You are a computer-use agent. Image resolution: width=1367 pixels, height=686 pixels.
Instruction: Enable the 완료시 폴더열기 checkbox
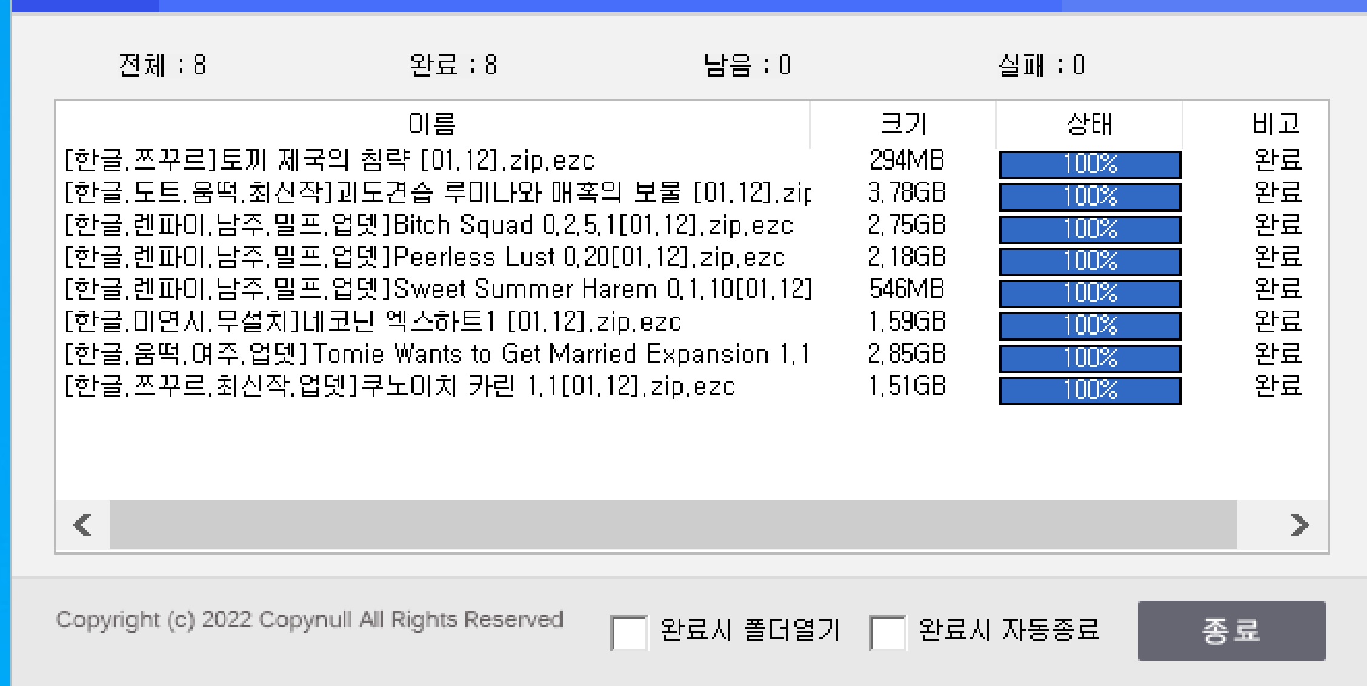click(x=628, y=632)
